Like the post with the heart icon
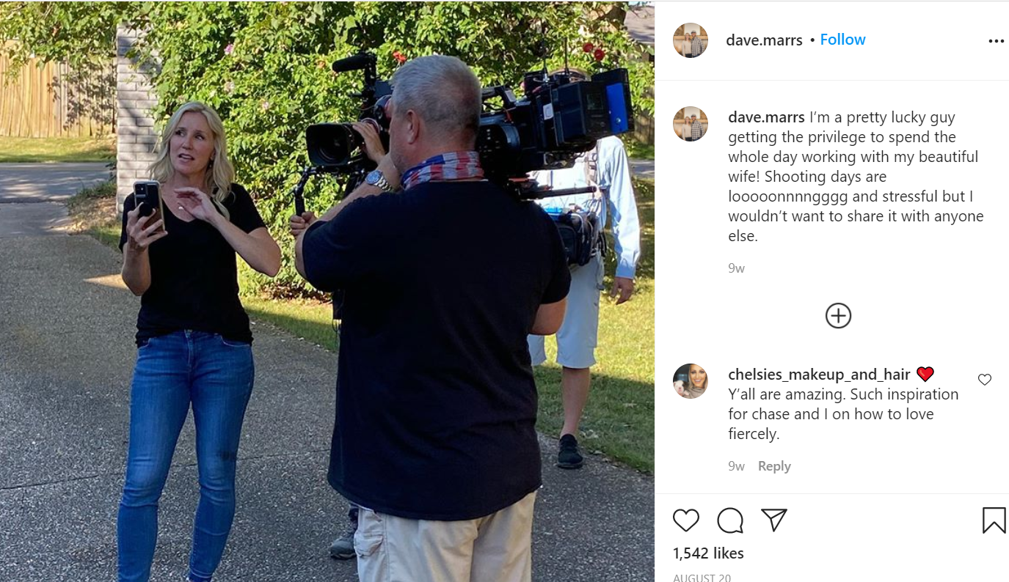Image resolution: width=1009 pixels, height=582 pixels. pyautogui.click(x=686, y=520)
